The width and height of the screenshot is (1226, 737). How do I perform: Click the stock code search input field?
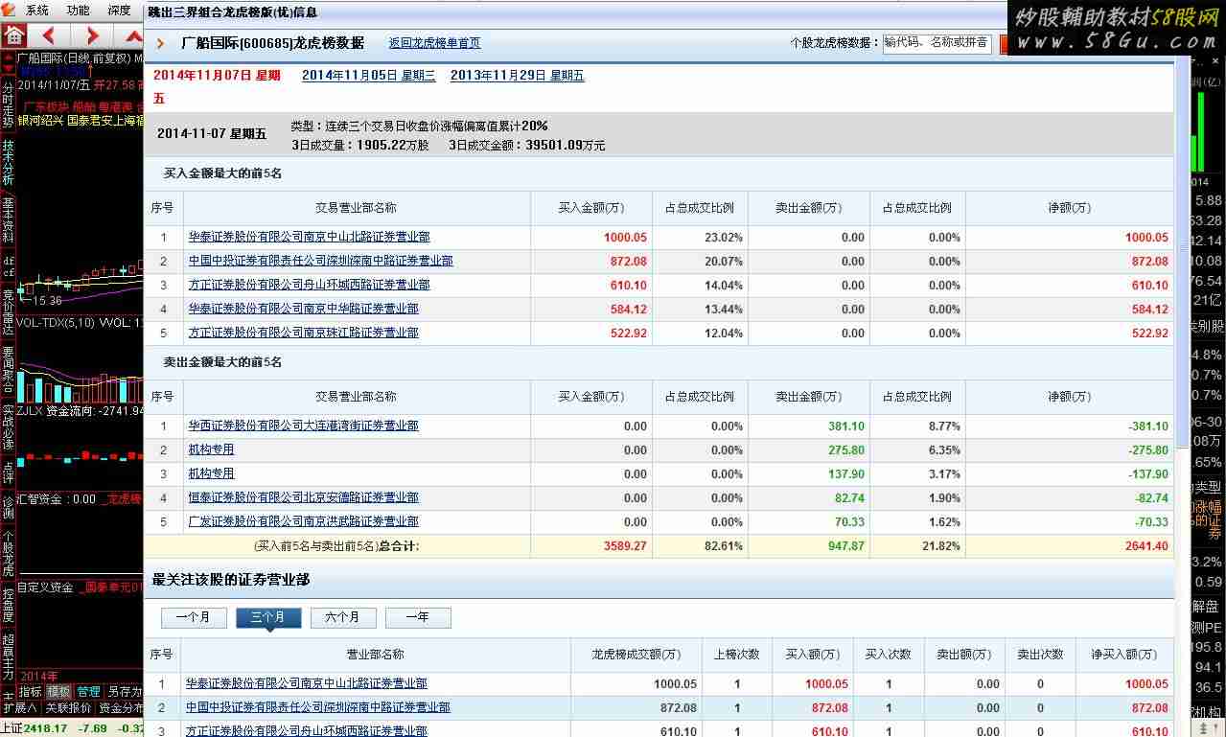tap(937, 43)
